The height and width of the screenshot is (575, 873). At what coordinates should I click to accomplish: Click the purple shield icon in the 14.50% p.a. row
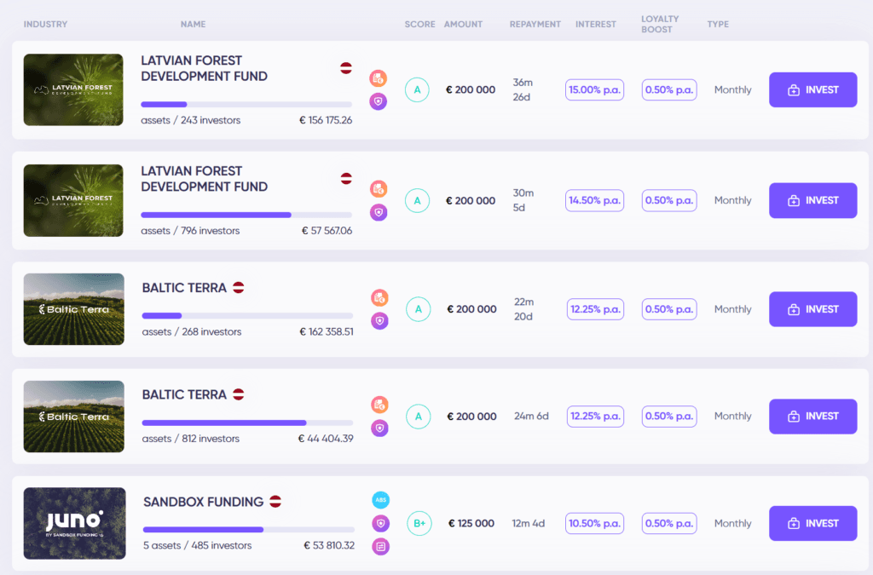[379, 212]
